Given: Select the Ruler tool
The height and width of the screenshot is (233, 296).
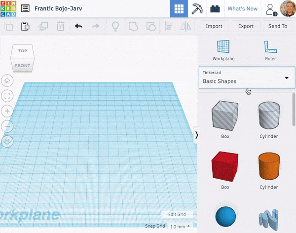Looking at the screenshot, I should click(270, 50).
